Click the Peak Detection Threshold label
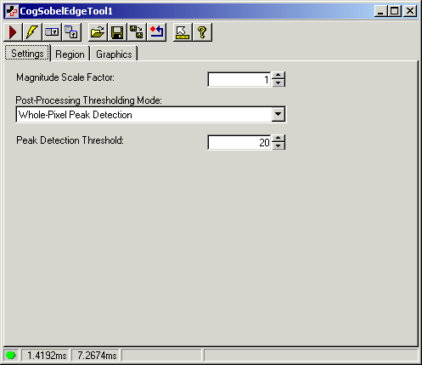The image size is (422, 365). point(70,140)
